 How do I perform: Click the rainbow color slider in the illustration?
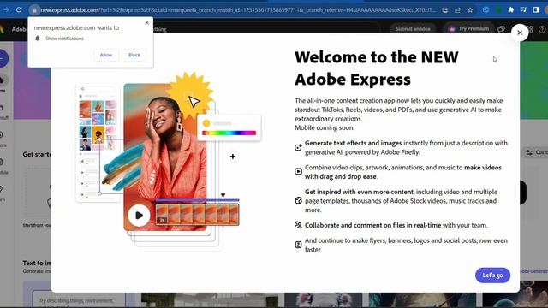tap(229, 133)
